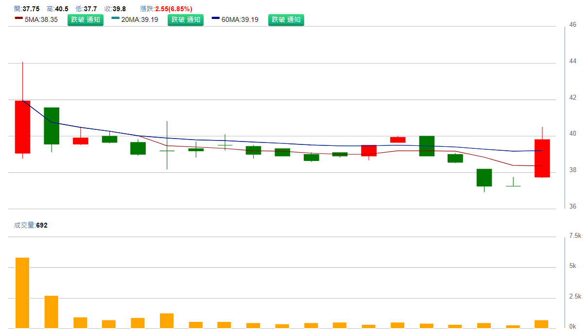Click the tallest orange volume bar
Viewport: 588px width, 336px height.
pyautogui.click(x=22, y=293)
